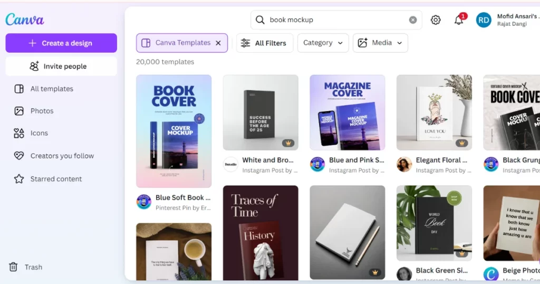Click 20,000 templates count text
This screenshot has height=284, width=540.
[165, 62]
